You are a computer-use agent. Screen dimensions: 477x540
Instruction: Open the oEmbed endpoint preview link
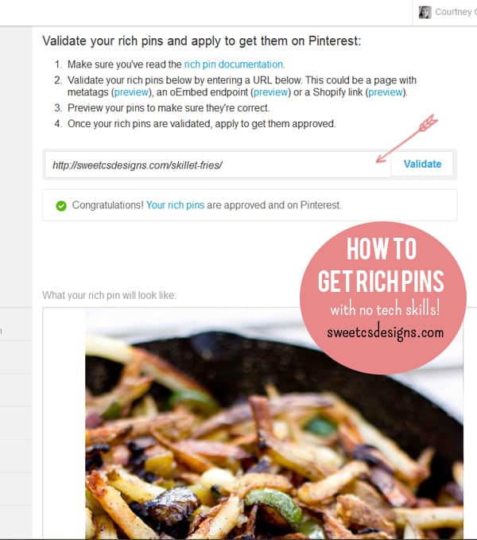pos(270,92)
